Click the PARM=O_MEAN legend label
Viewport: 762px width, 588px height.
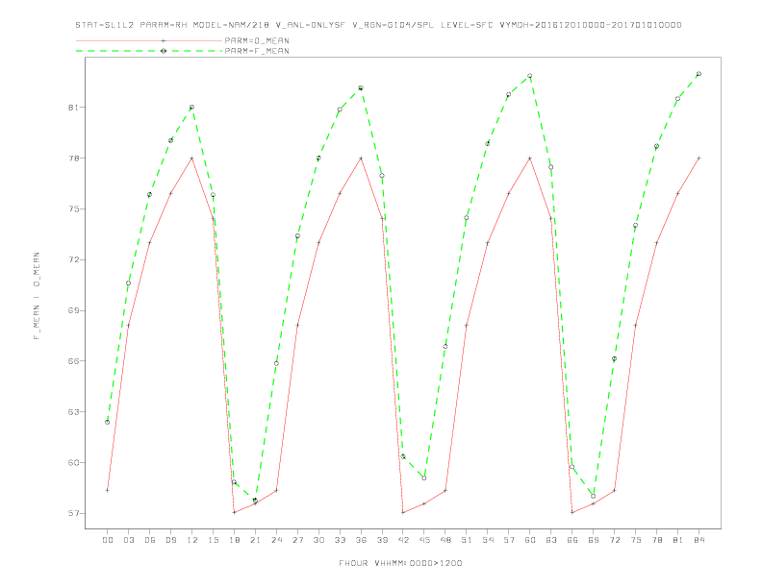[x=257, y=40]
